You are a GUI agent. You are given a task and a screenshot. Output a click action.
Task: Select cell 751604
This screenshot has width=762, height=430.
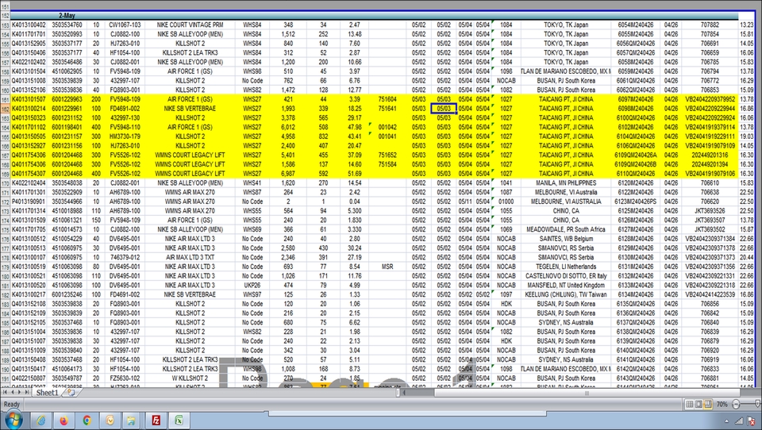[387, 99]
